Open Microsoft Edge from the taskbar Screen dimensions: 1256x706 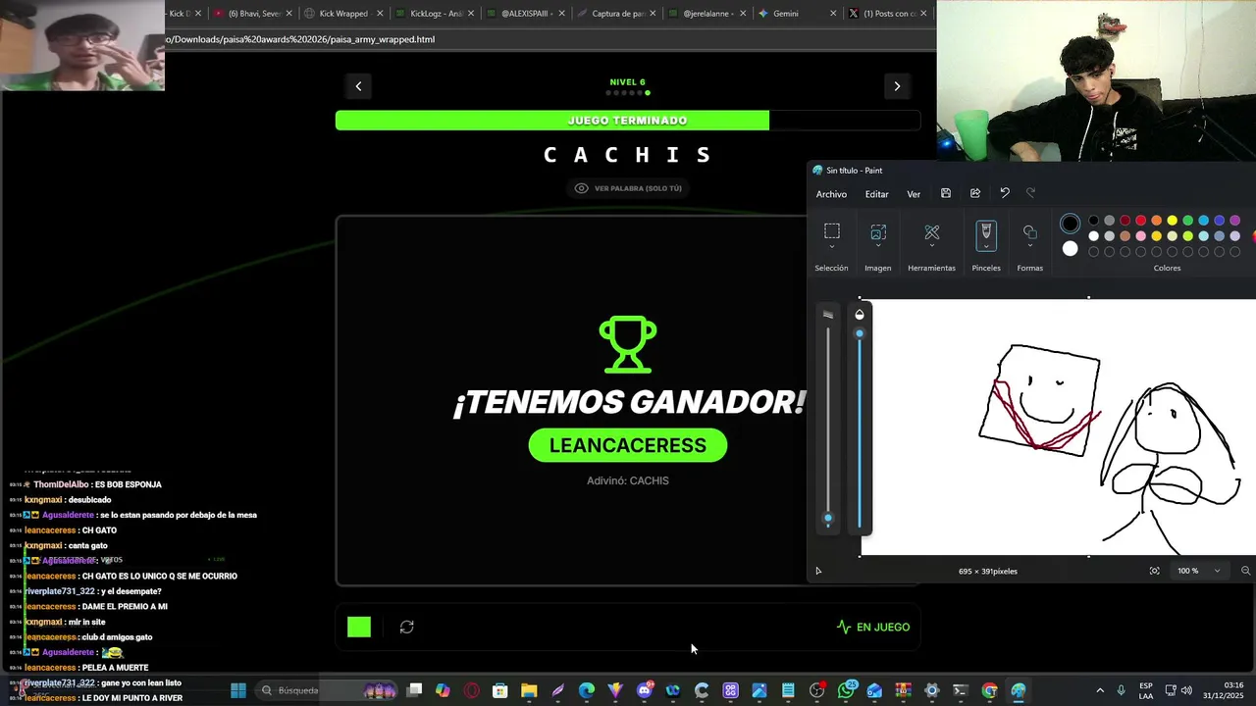tap(586, 690)
